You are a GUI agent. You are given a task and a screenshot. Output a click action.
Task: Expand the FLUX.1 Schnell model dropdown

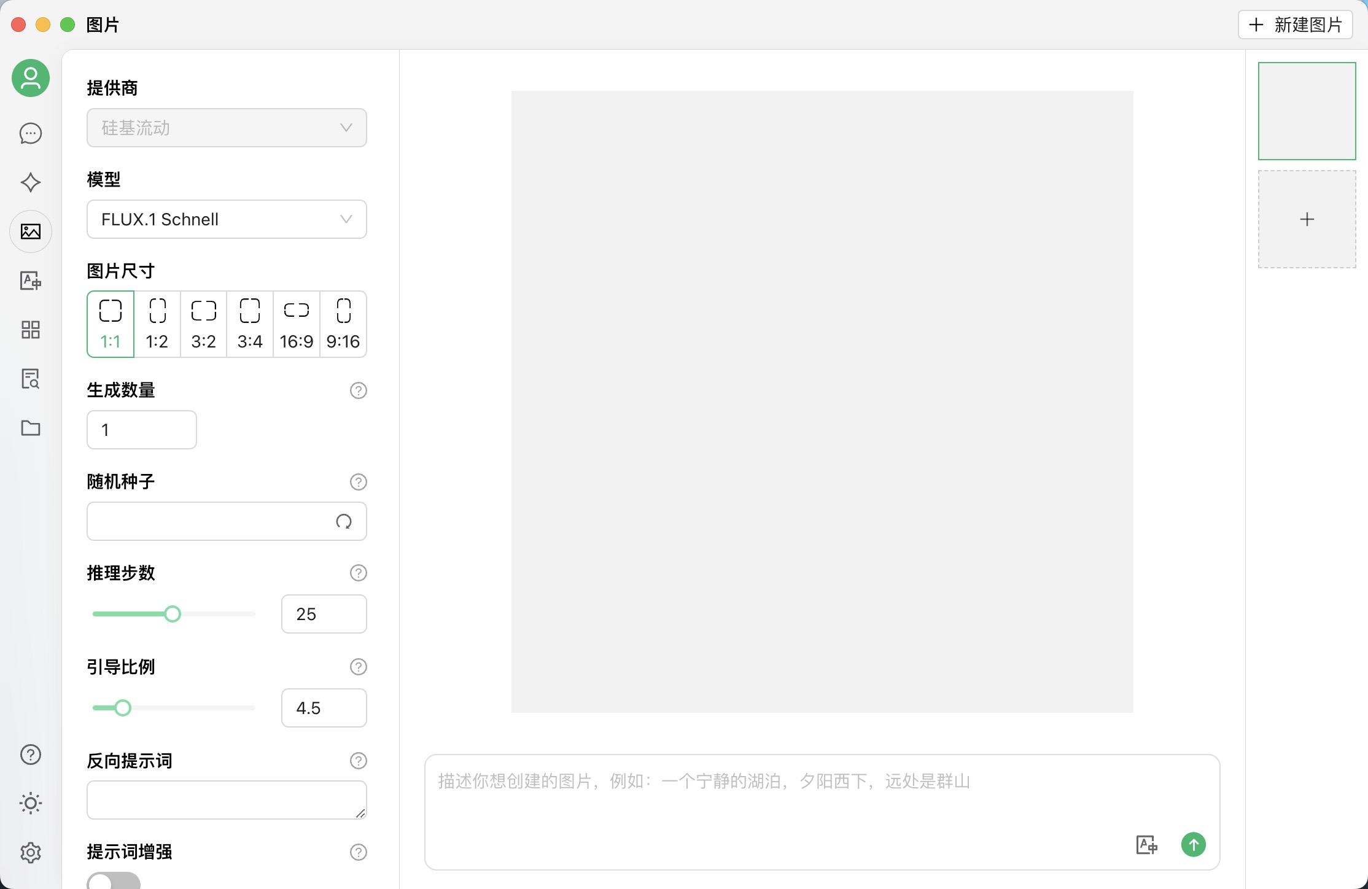coord(227,219)
